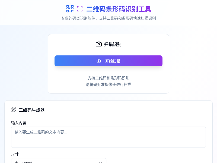Open the 尺寸 size dropdown
217x163 pixels.
click(x=59, y=161)
